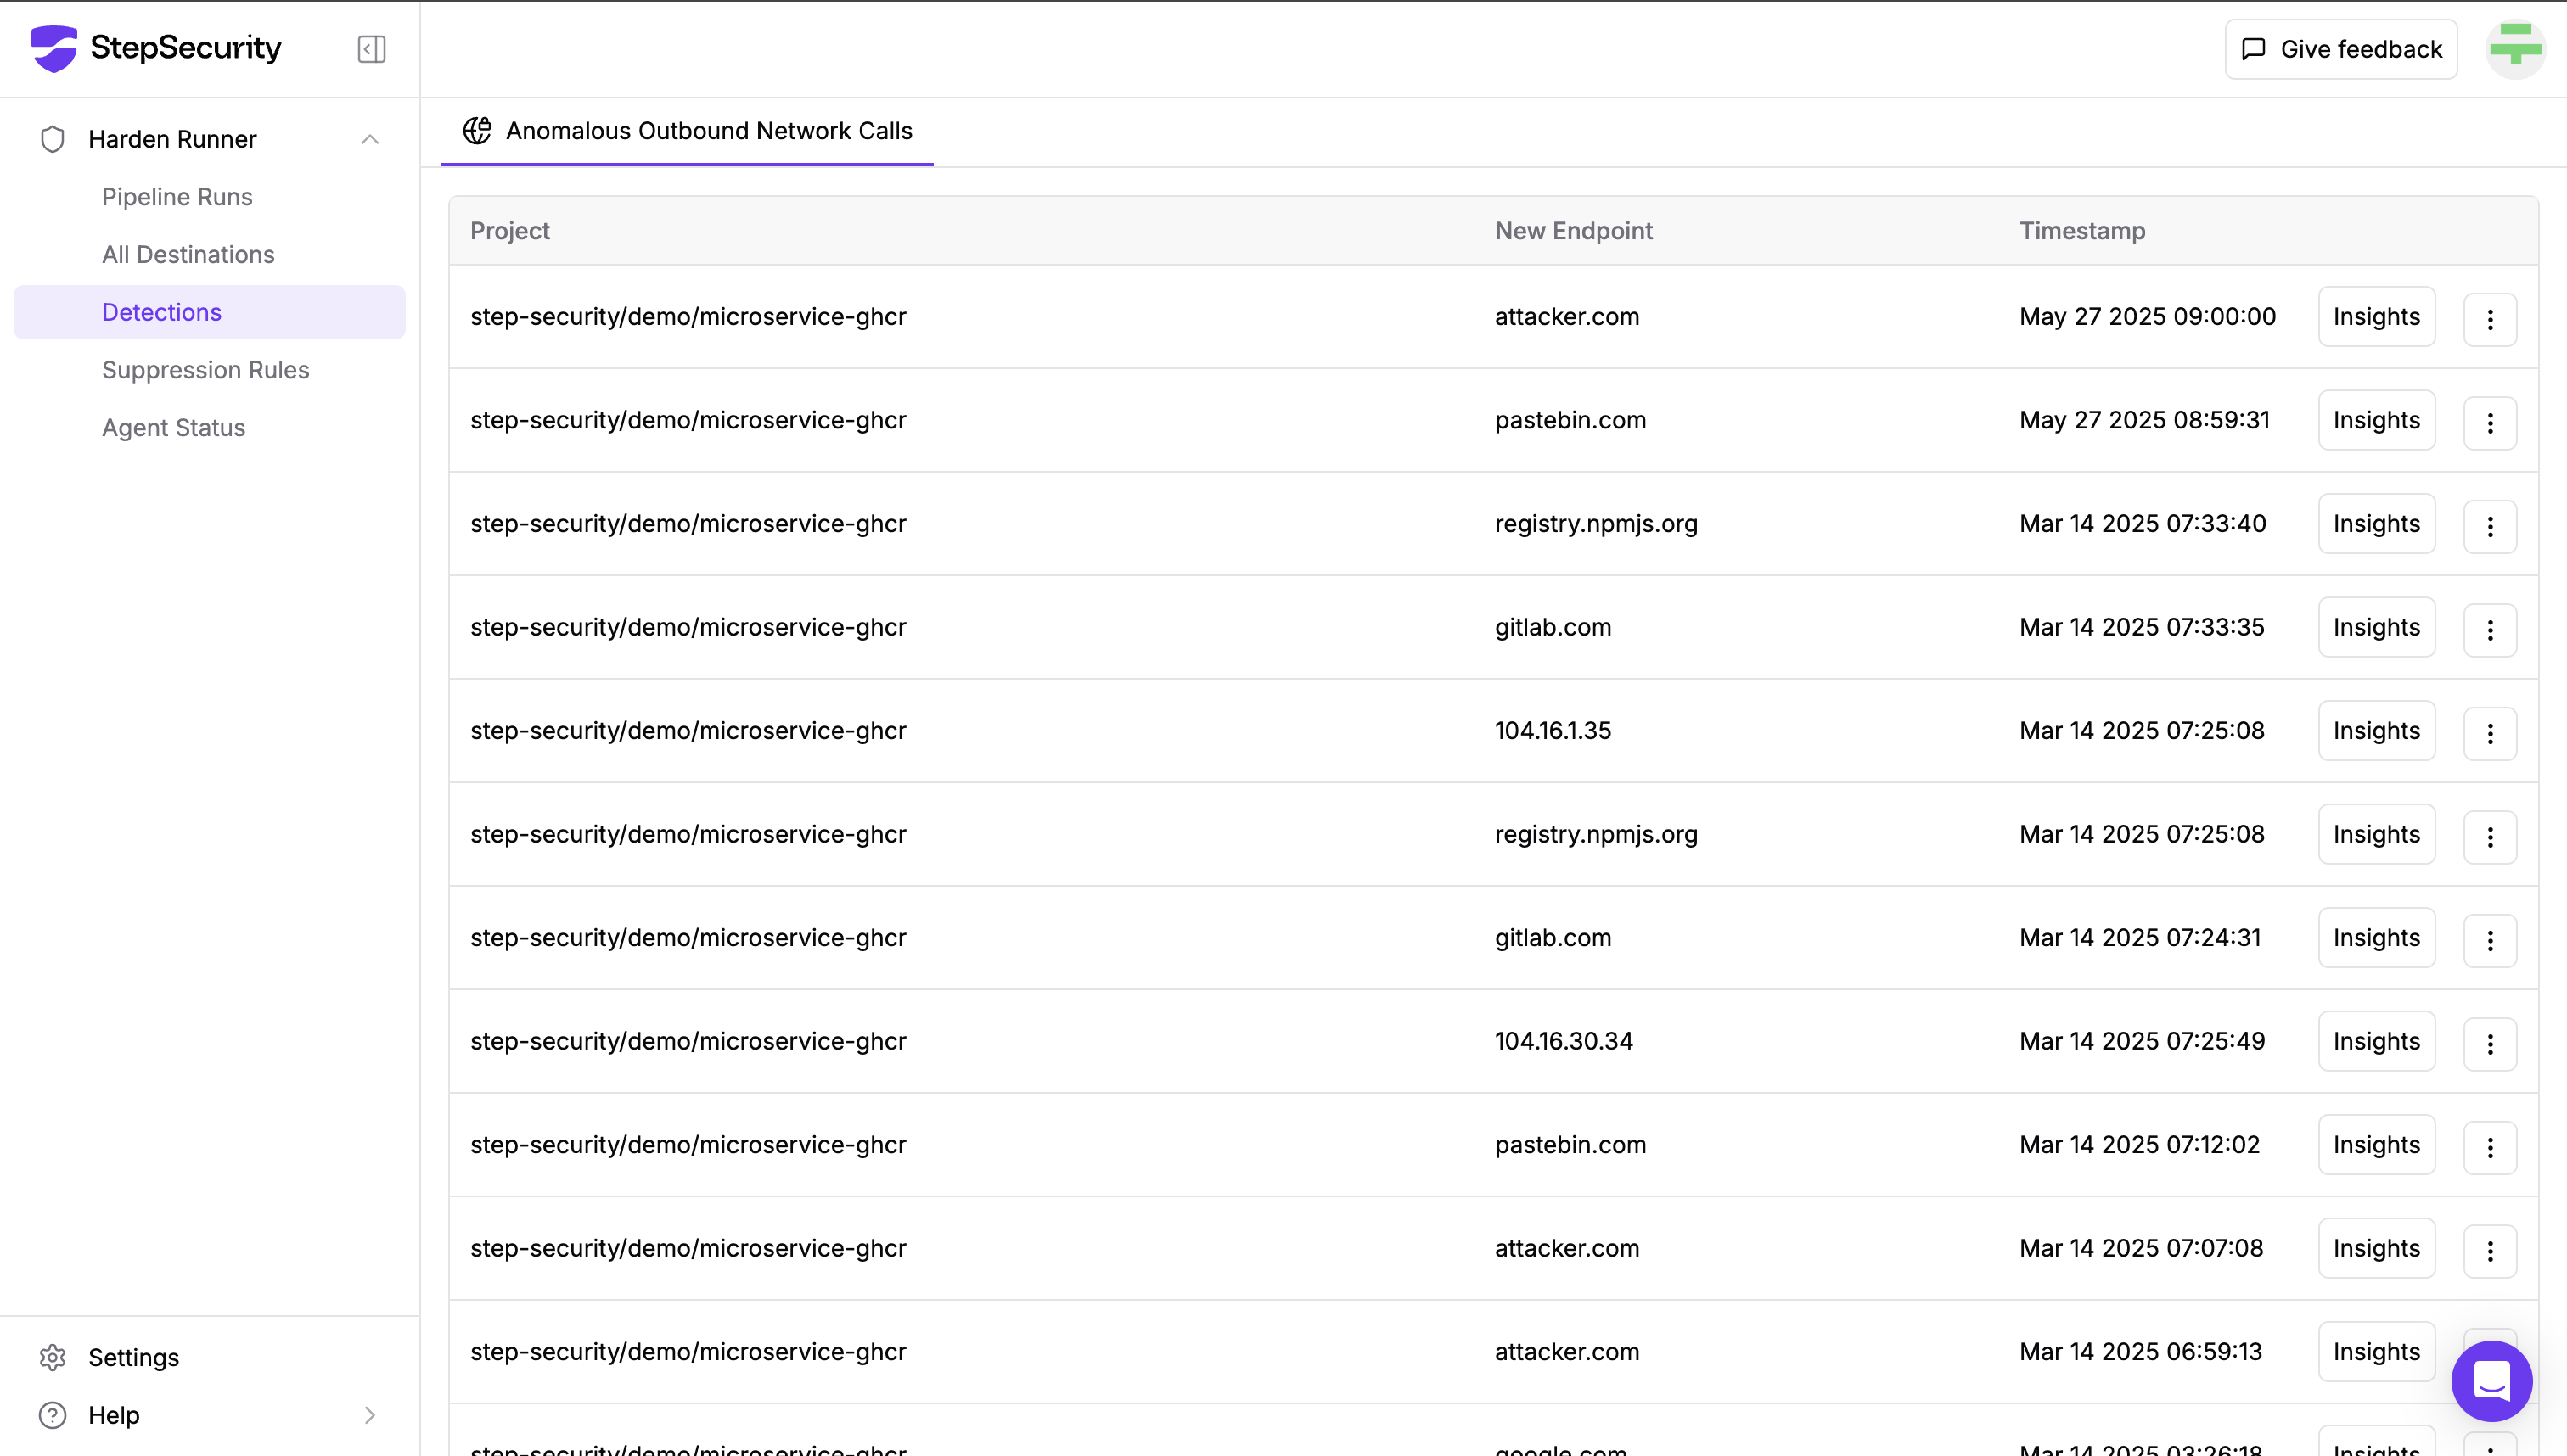The width and height of the screenshot is (2567, 1456).
Task: Click the Give feedback button
Action: [x=2341, y=49]
